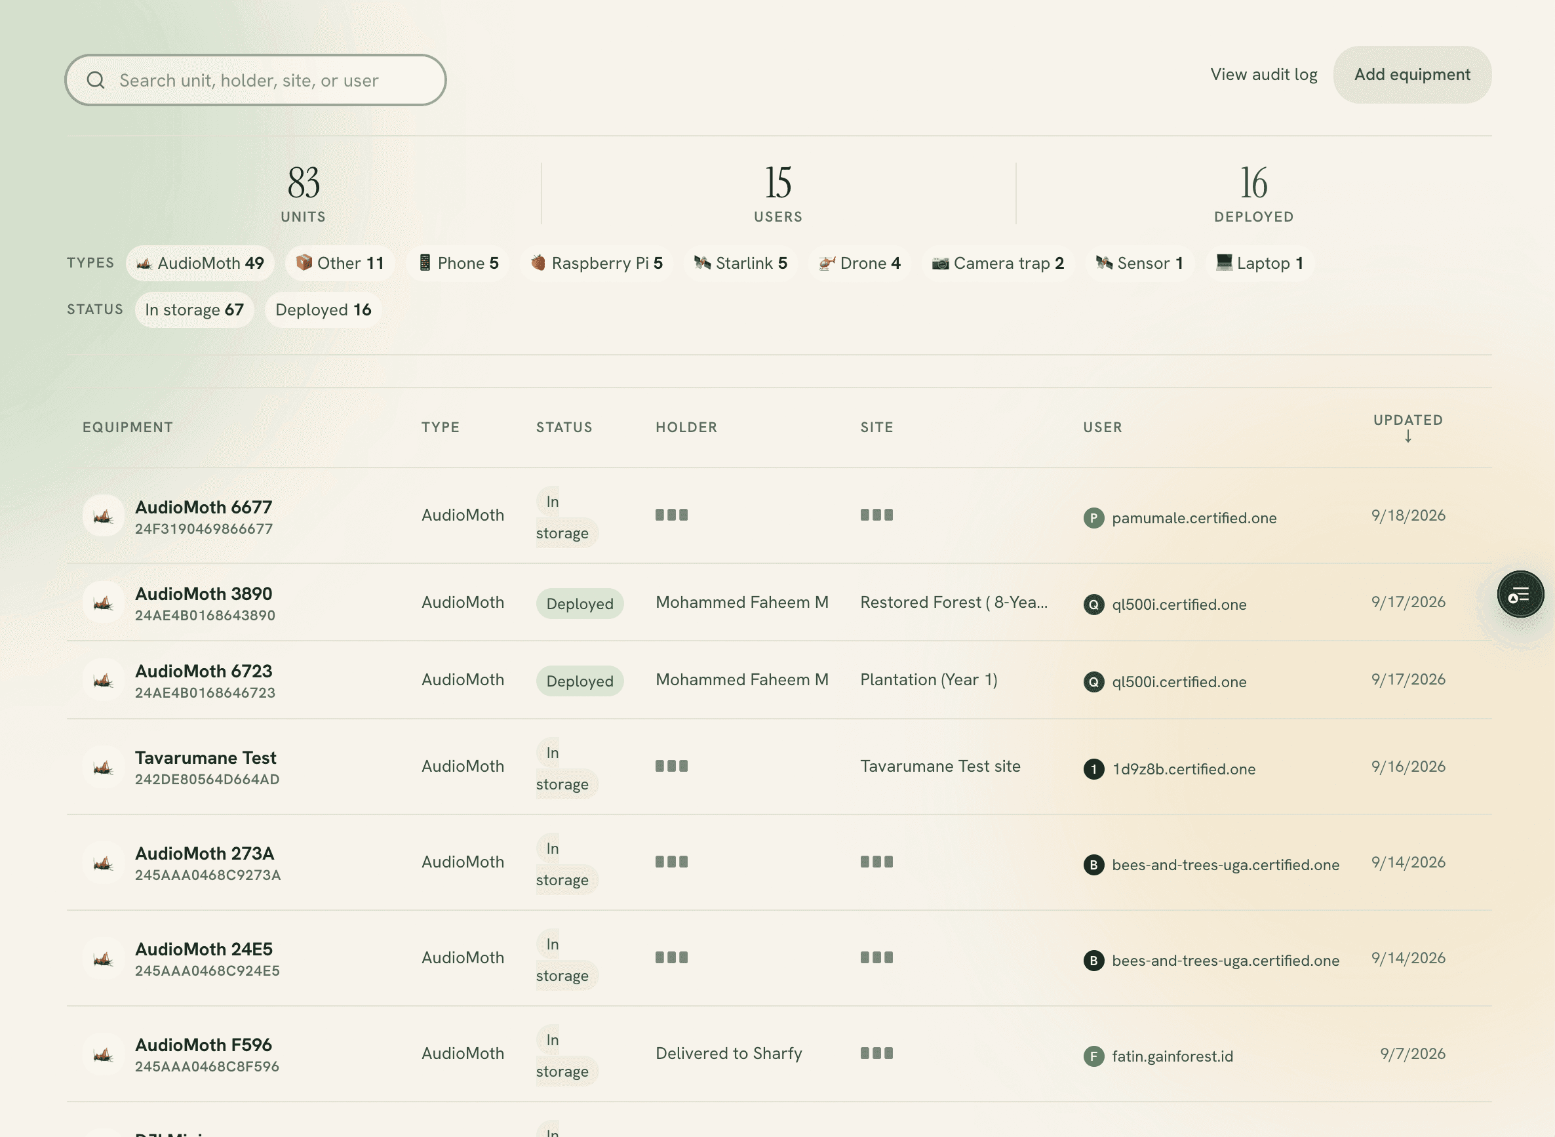Screen dimensions: 1555x1137
Task: Click the Tavarumane Test device icon
Action: tap(103, 766)
